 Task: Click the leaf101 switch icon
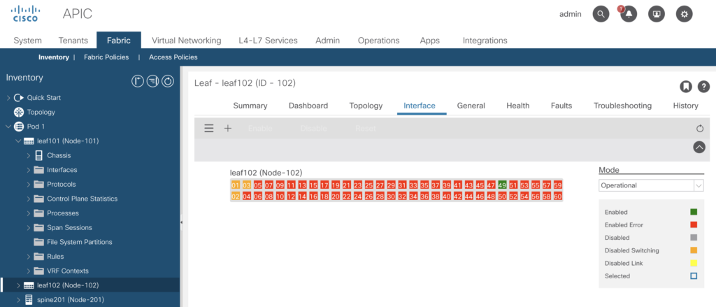[29, 141]
